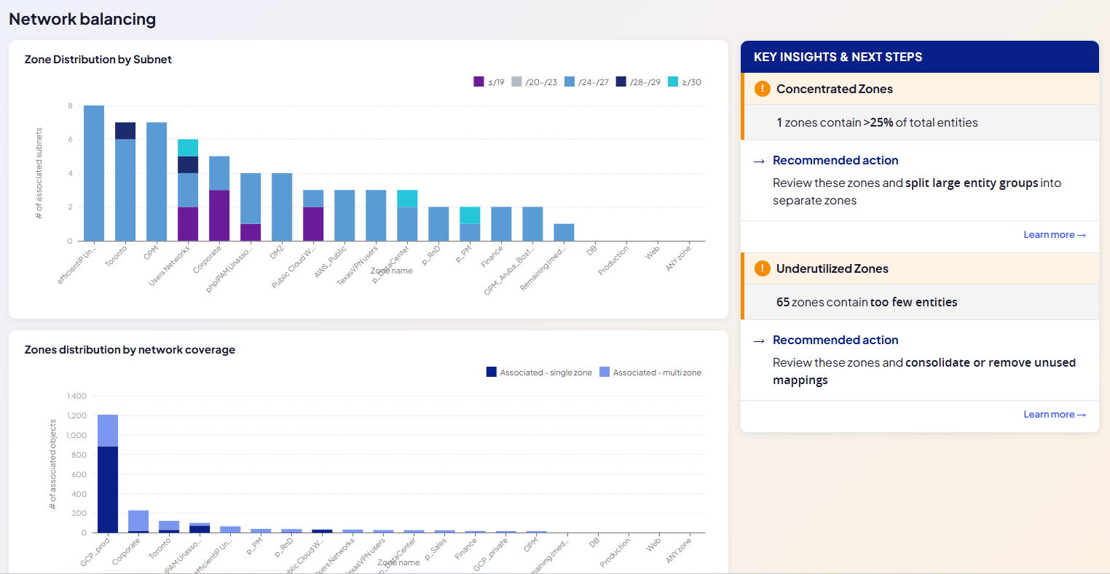The width and height of the screenshot is (1110, 574).
Task: Click the arrow beside first Recommended action
Action: click(759, 161)
